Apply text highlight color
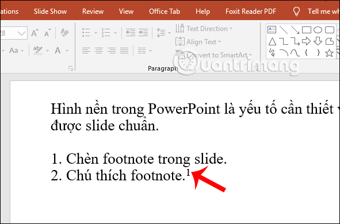The image size is (340, 224). pyautogui.click(x=38, y=51)
